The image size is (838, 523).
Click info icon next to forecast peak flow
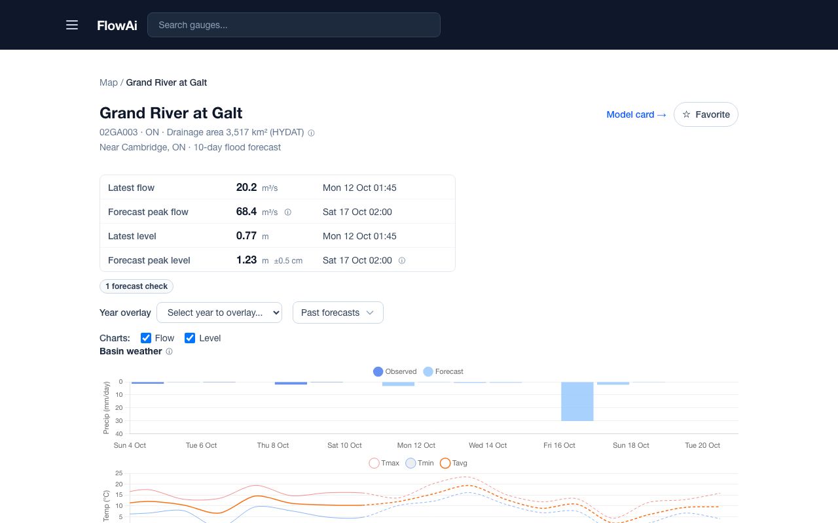[287, 212]
